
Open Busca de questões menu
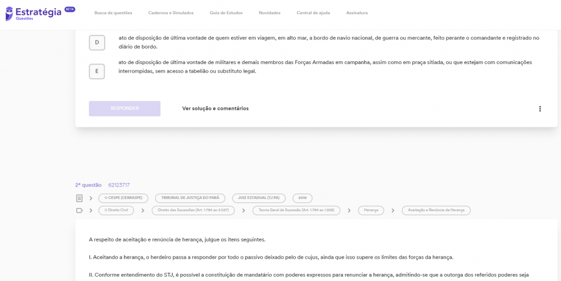pos(113,13)
